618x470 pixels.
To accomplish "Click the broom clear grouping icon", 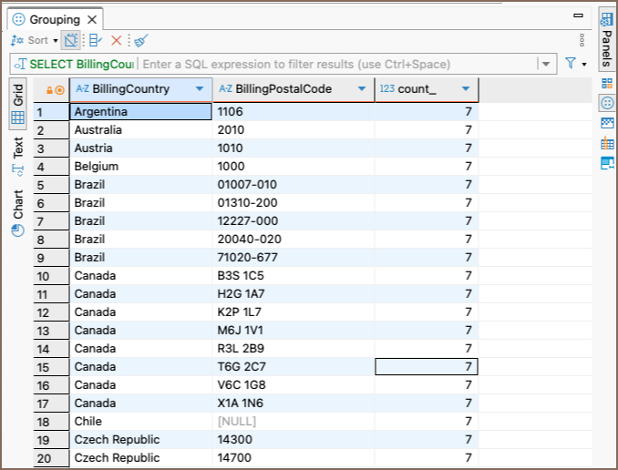I will pos(140,40).
